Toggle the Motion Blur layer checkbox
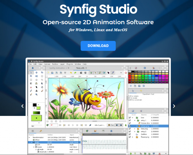 [x=130, y=123]
